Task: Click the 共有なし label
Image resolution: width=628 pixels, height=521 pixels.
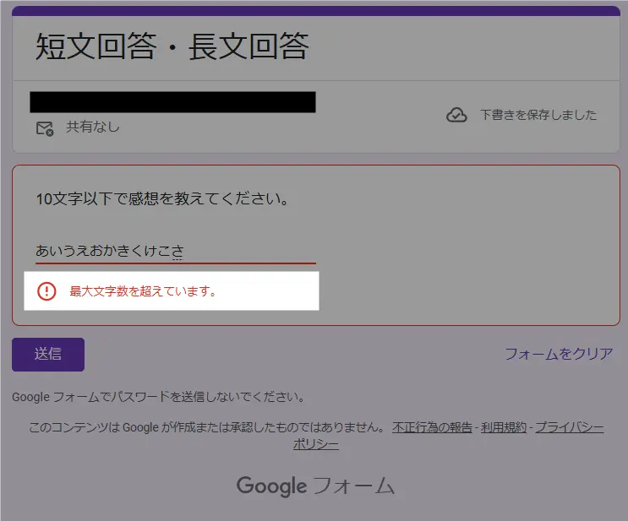Action: [x=93, y=127]
